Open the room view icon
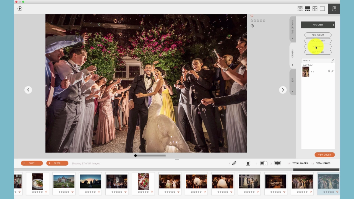The width and height of the screenshot is (354, 199). [334, 9]
